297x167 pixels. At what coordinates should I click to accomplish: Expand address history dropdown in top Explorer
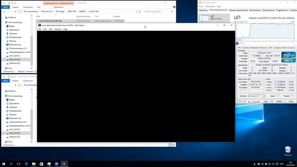pos(136,12)
